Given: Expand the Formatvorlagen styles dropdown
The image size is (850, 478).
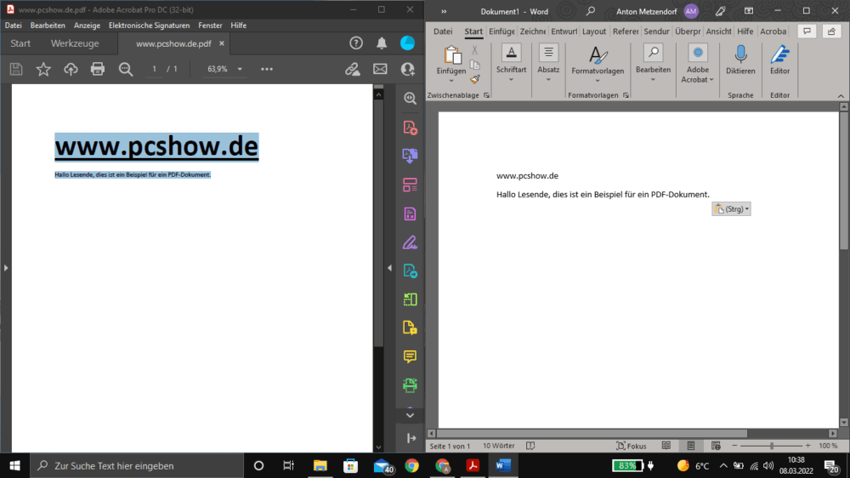Looking at the screenshot, I should coord(598,81).
